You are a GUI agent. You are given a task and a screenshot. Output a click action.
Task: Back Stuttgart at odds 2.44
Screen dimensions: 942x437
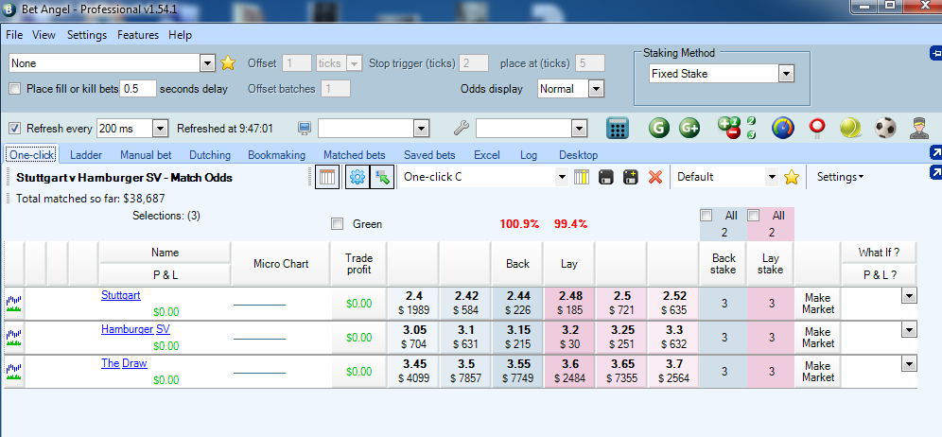pyautogui.click(x=517, y=304)
